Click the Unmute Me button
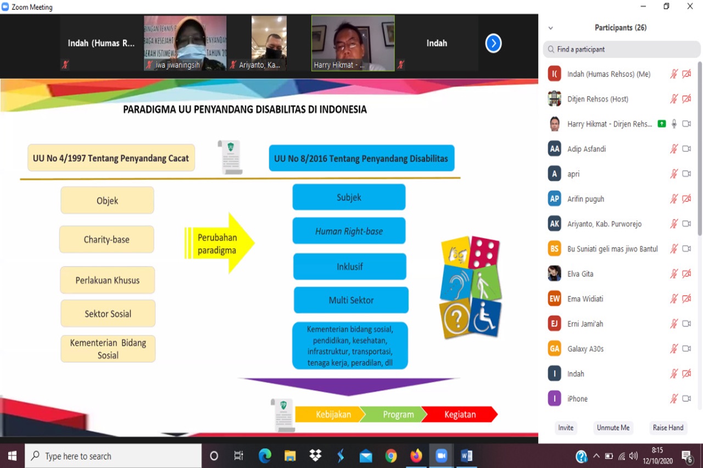Image resolution: width=703 pixels, height=468 pixels. coord(613,428)
